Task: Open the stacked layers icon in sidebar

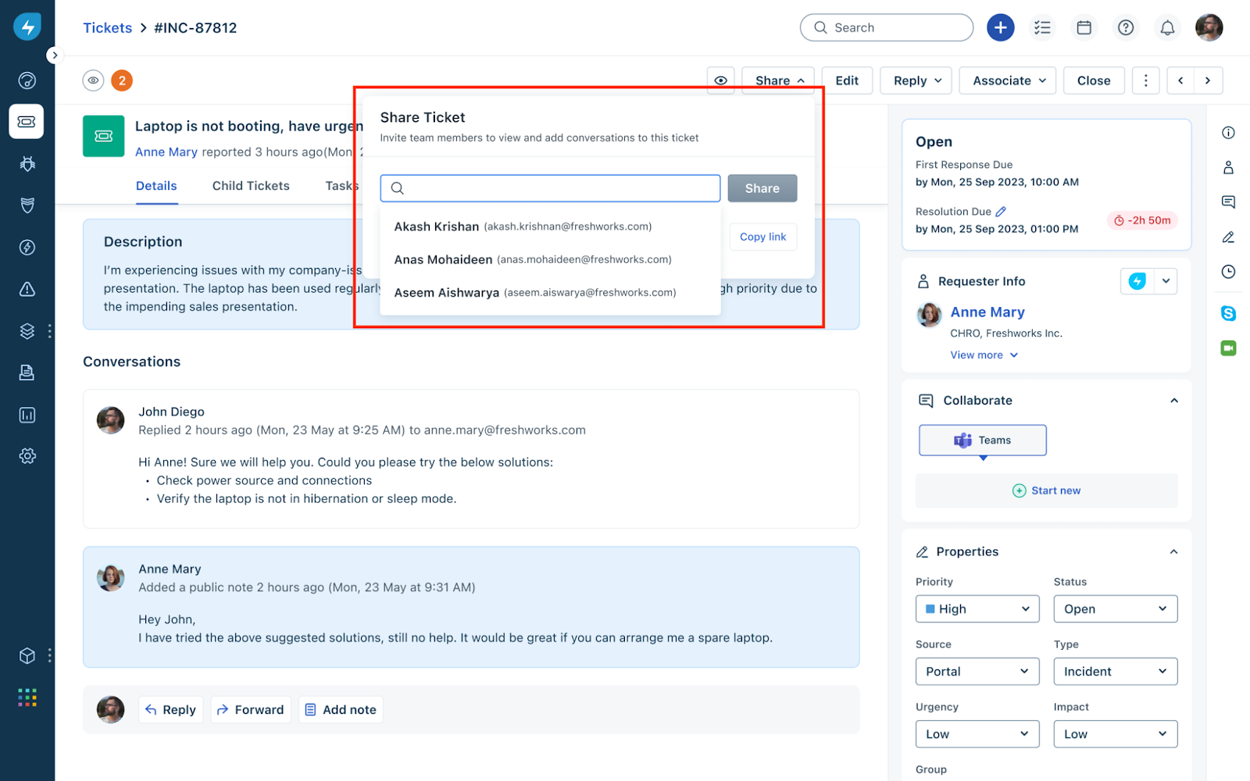Action: [x=27, y=331]
